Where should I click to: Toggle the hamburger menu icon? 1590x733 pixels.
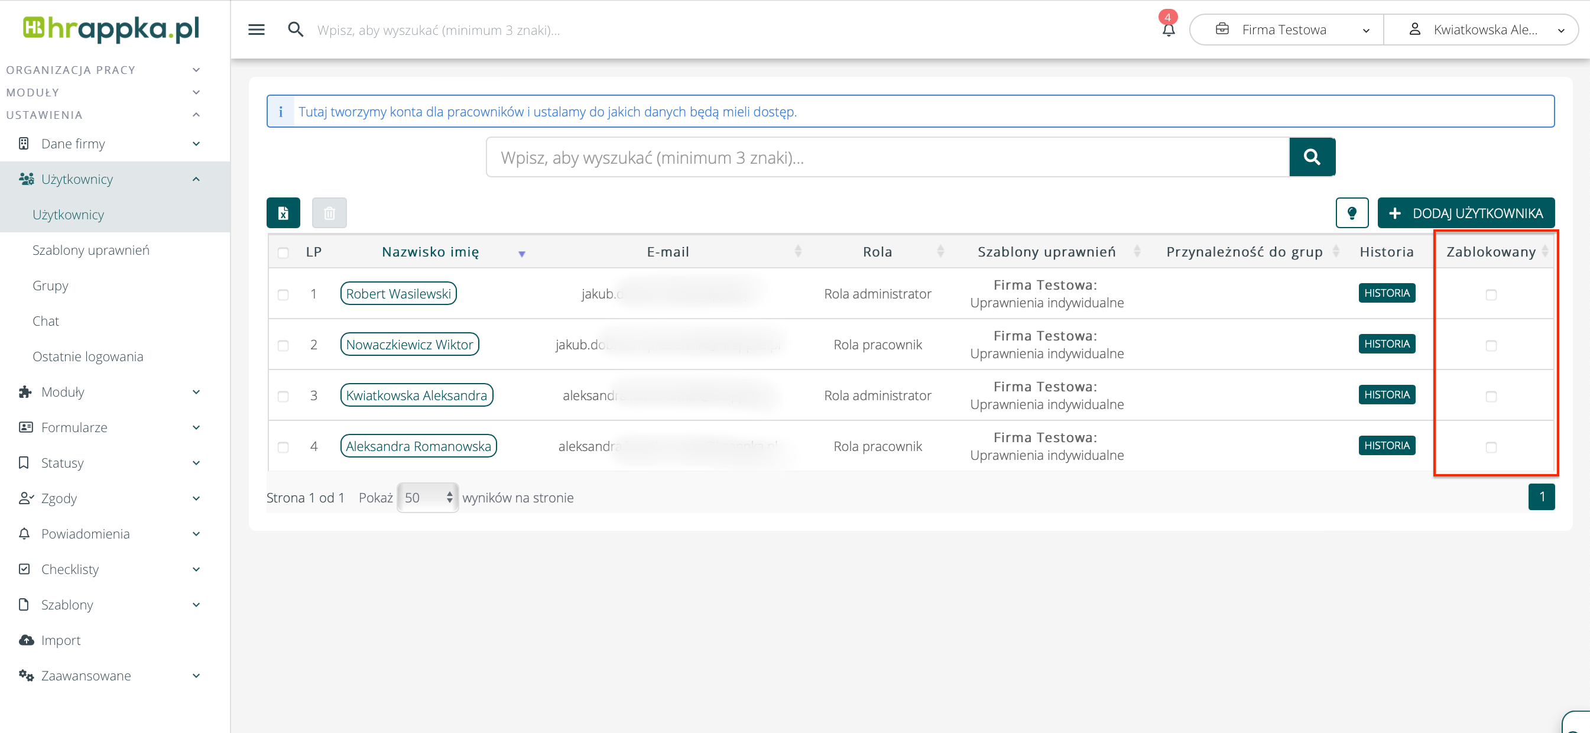256,30
